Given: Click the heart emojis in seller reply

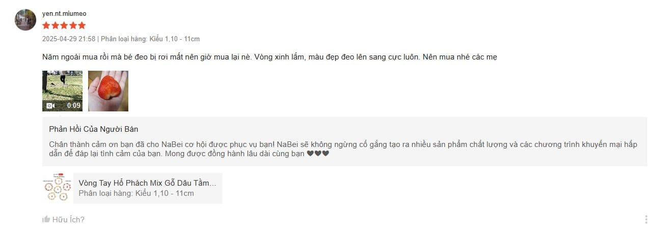Looking at the screenshot, I should [318, 154].
